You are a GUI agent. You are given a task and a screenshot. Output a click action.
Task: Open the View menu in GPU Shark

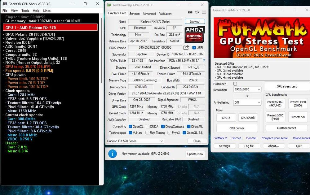[x=14, y=11]
